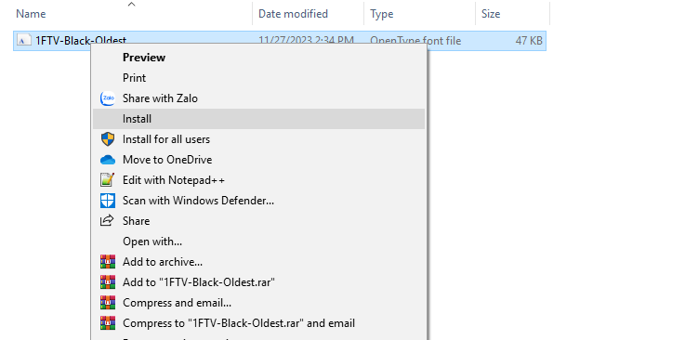Click the font file icon of 1FTV-Black-Oldest
The width and height of the screenshot is (685, 340).
pyautogui.click(x=24, y=40)
